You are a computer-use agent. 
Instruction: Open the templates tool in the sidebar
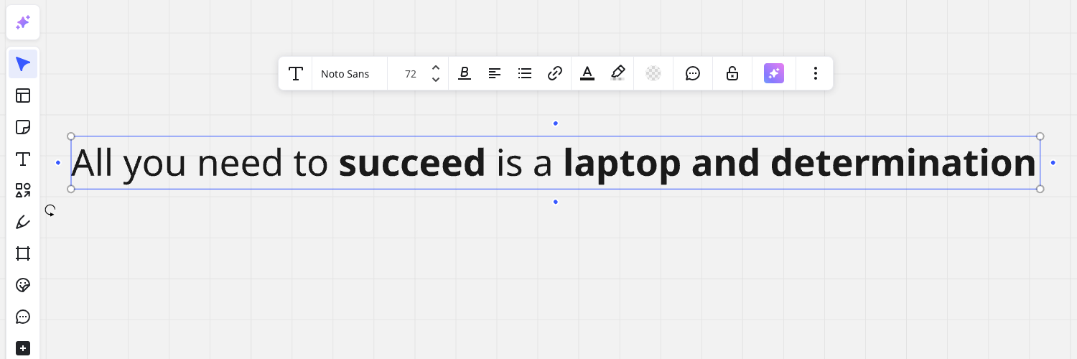23,95
